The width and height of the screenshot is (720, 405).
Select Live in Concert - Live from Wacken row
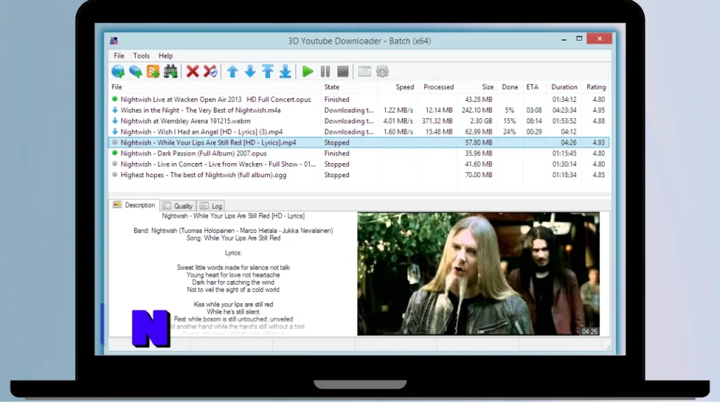click(x=359, y=164)
